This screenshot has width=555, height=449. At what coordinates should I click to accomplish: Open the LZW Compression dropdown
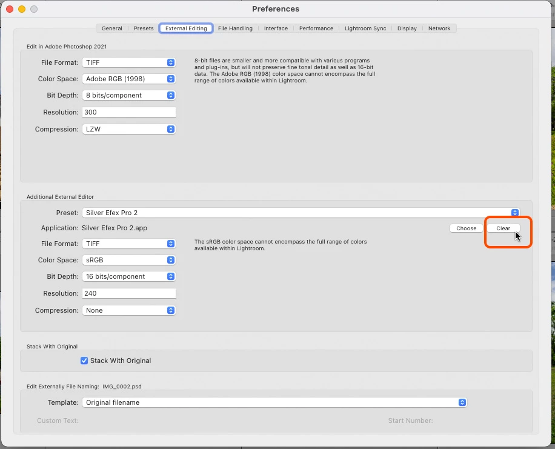pyautogui.click(x=129, y=129)
